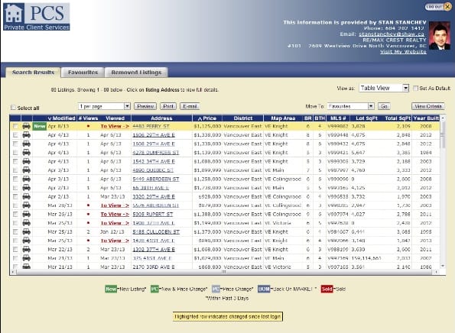The width and height of the screenshot is (455, 333).
Task: Open the Table View dropdown
Action: point(384,88)
